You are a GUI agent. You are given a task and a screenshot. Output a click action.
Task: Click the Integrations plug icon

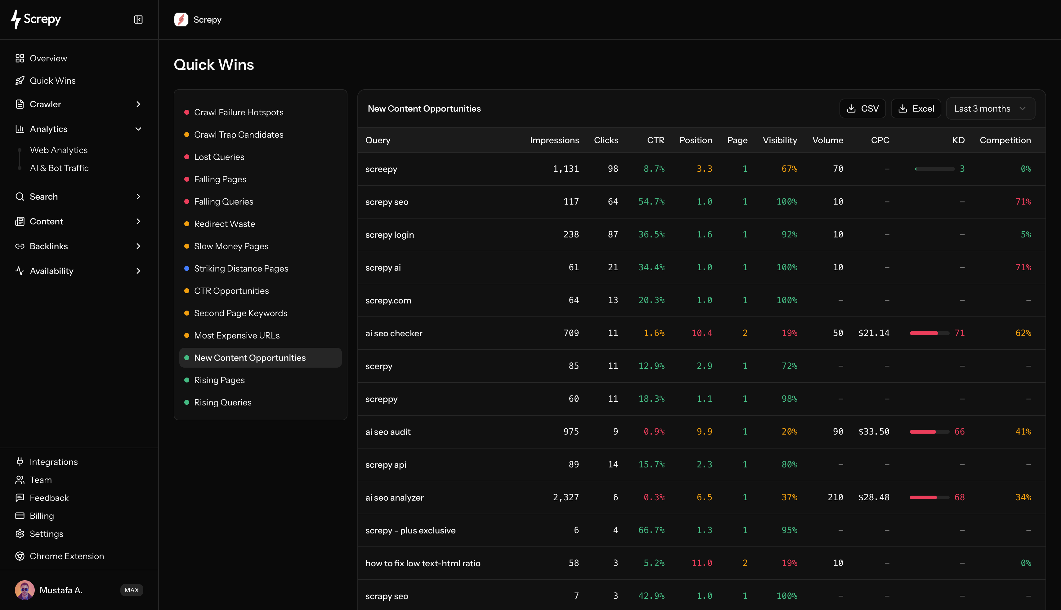tap(20, 462)
